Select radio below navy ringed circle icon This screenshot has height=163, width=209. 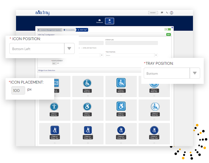(154, 143)
